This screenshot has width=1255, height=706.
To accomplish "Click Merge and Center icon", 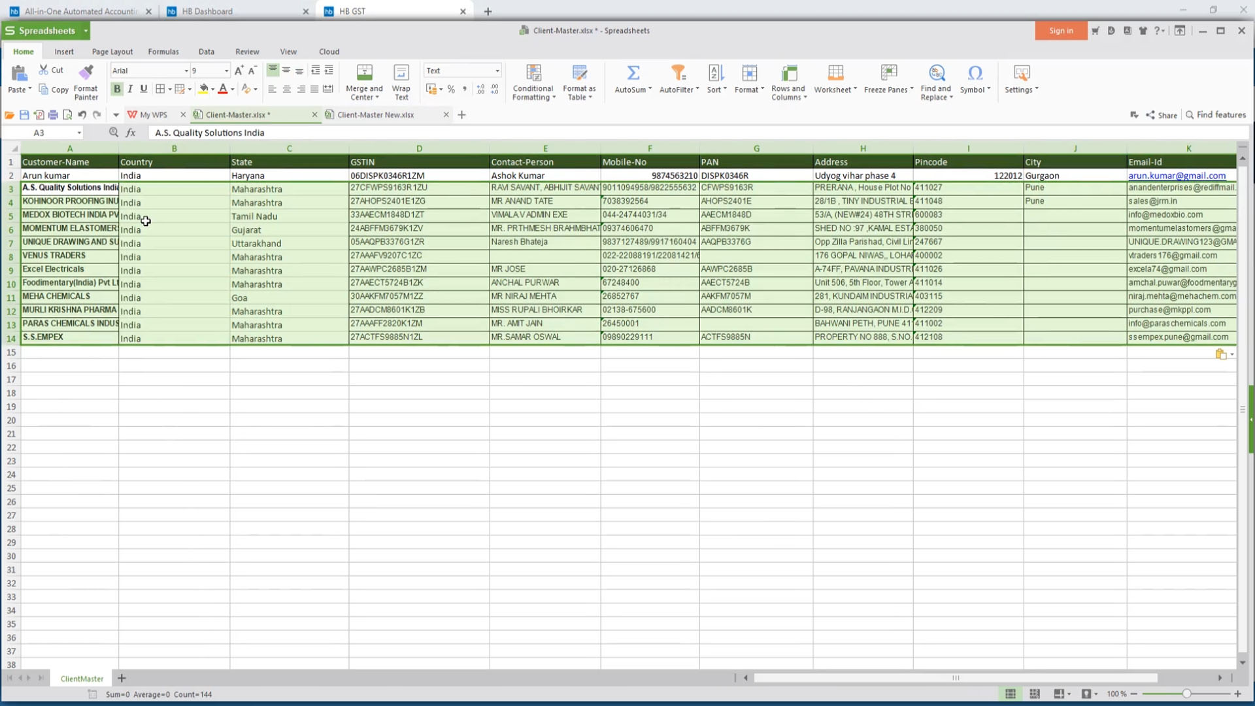I will [364, 73].
